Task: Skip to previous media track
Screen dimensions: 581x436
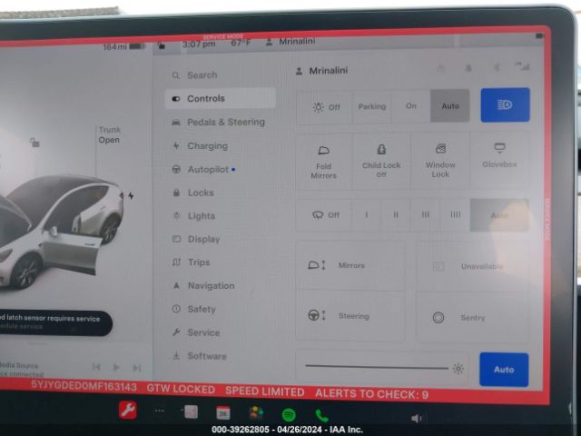Action: click(x=96, y=367)
